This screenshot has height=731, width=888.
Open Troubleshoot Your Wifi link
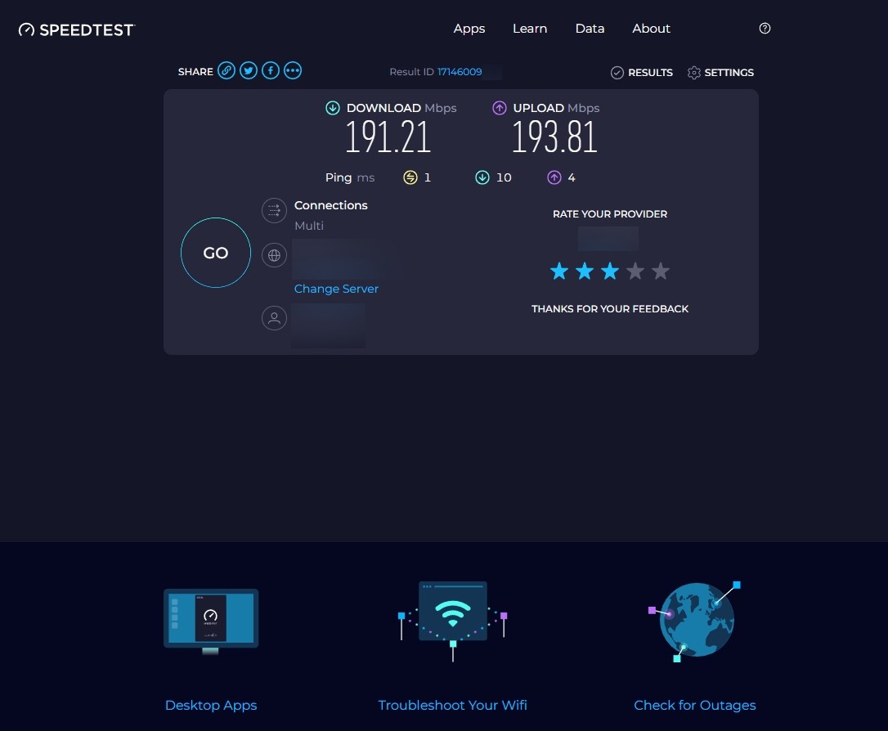(452, 705)
